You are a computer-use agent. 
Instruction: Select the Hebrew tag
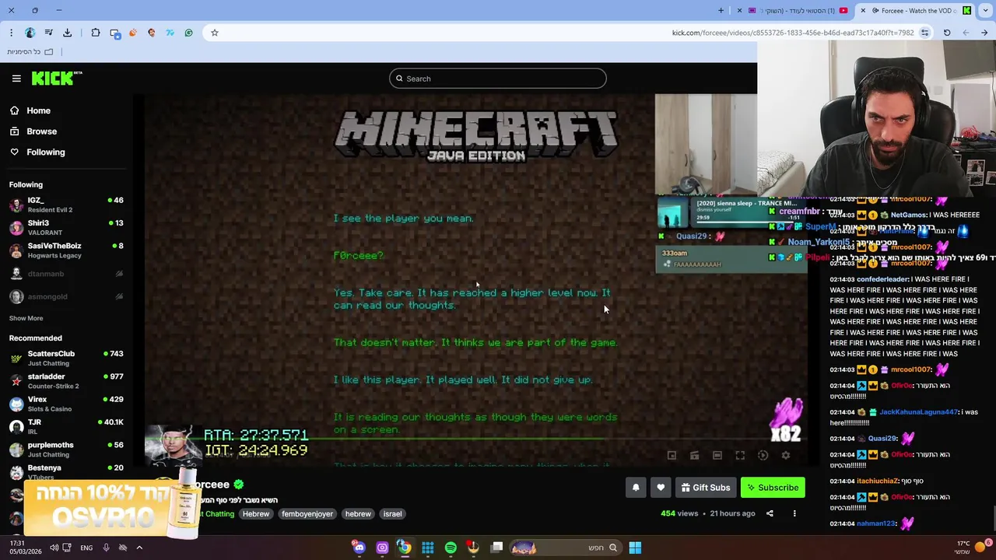[255, 514]
